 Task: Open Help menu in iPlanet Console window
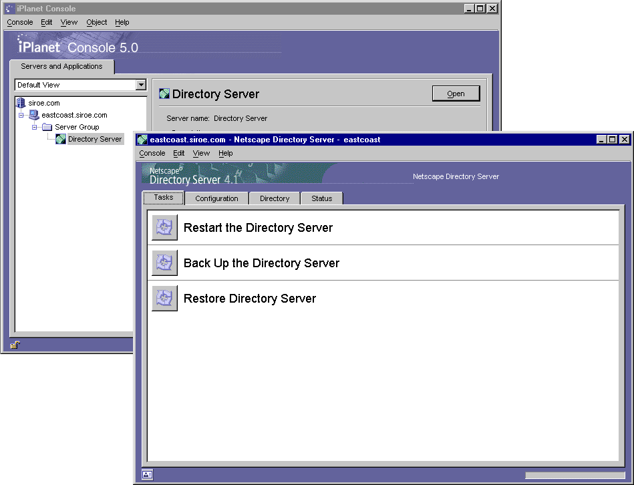point(122,22)
